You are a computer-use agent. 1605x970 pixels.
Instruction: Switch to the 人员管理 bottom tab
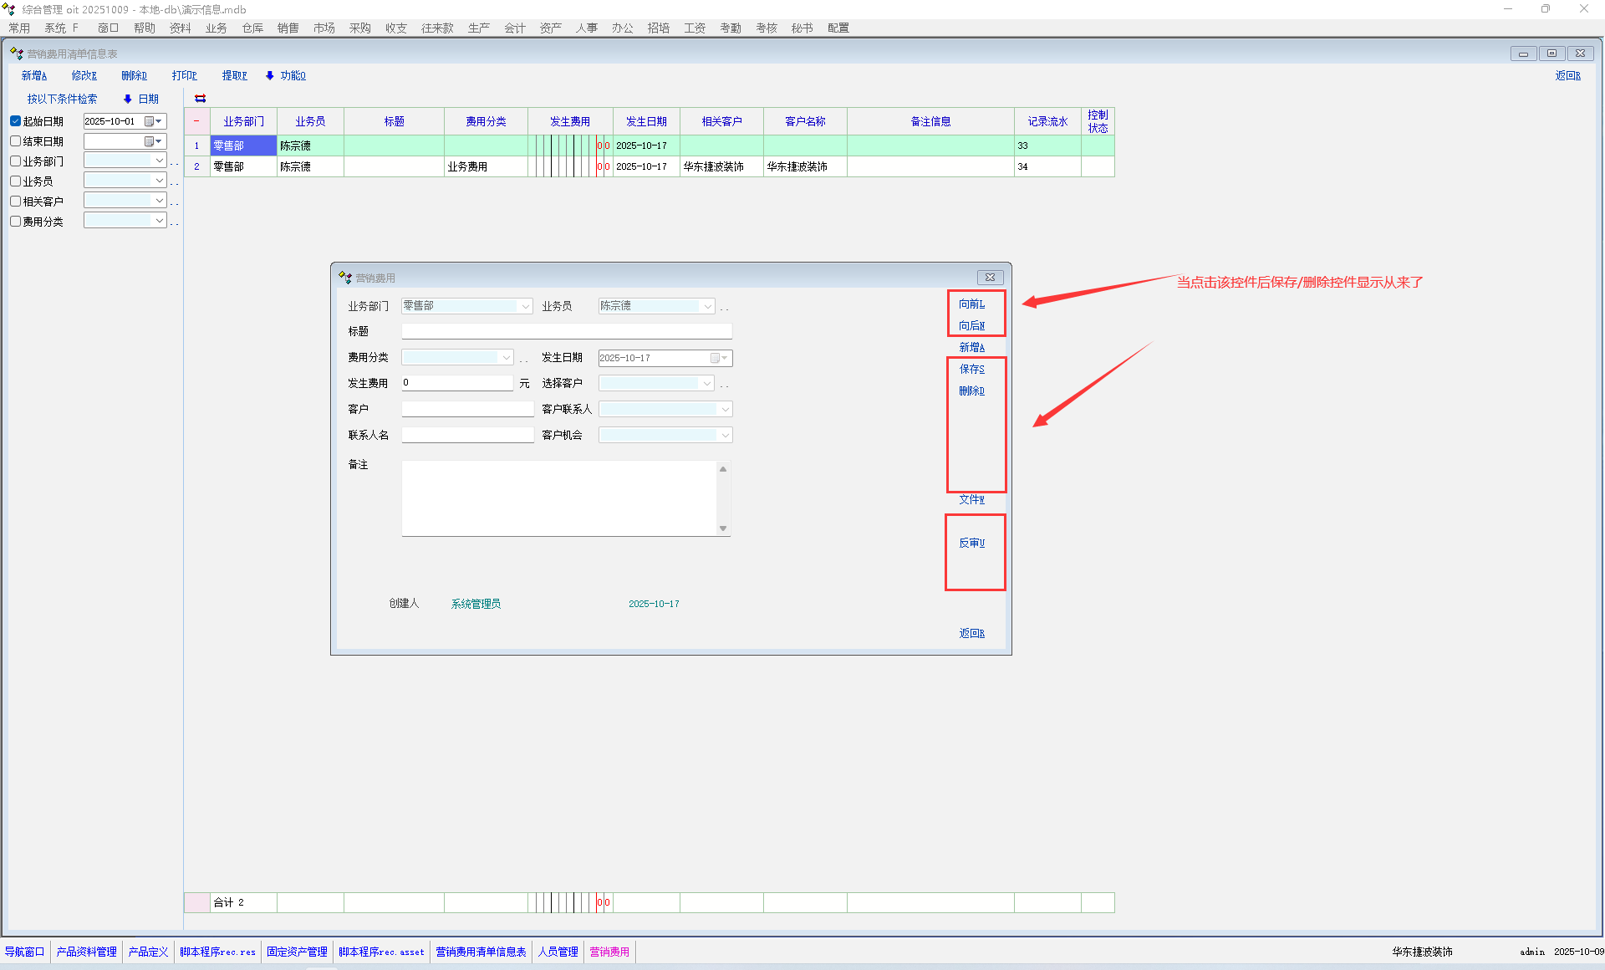[558, 952]
